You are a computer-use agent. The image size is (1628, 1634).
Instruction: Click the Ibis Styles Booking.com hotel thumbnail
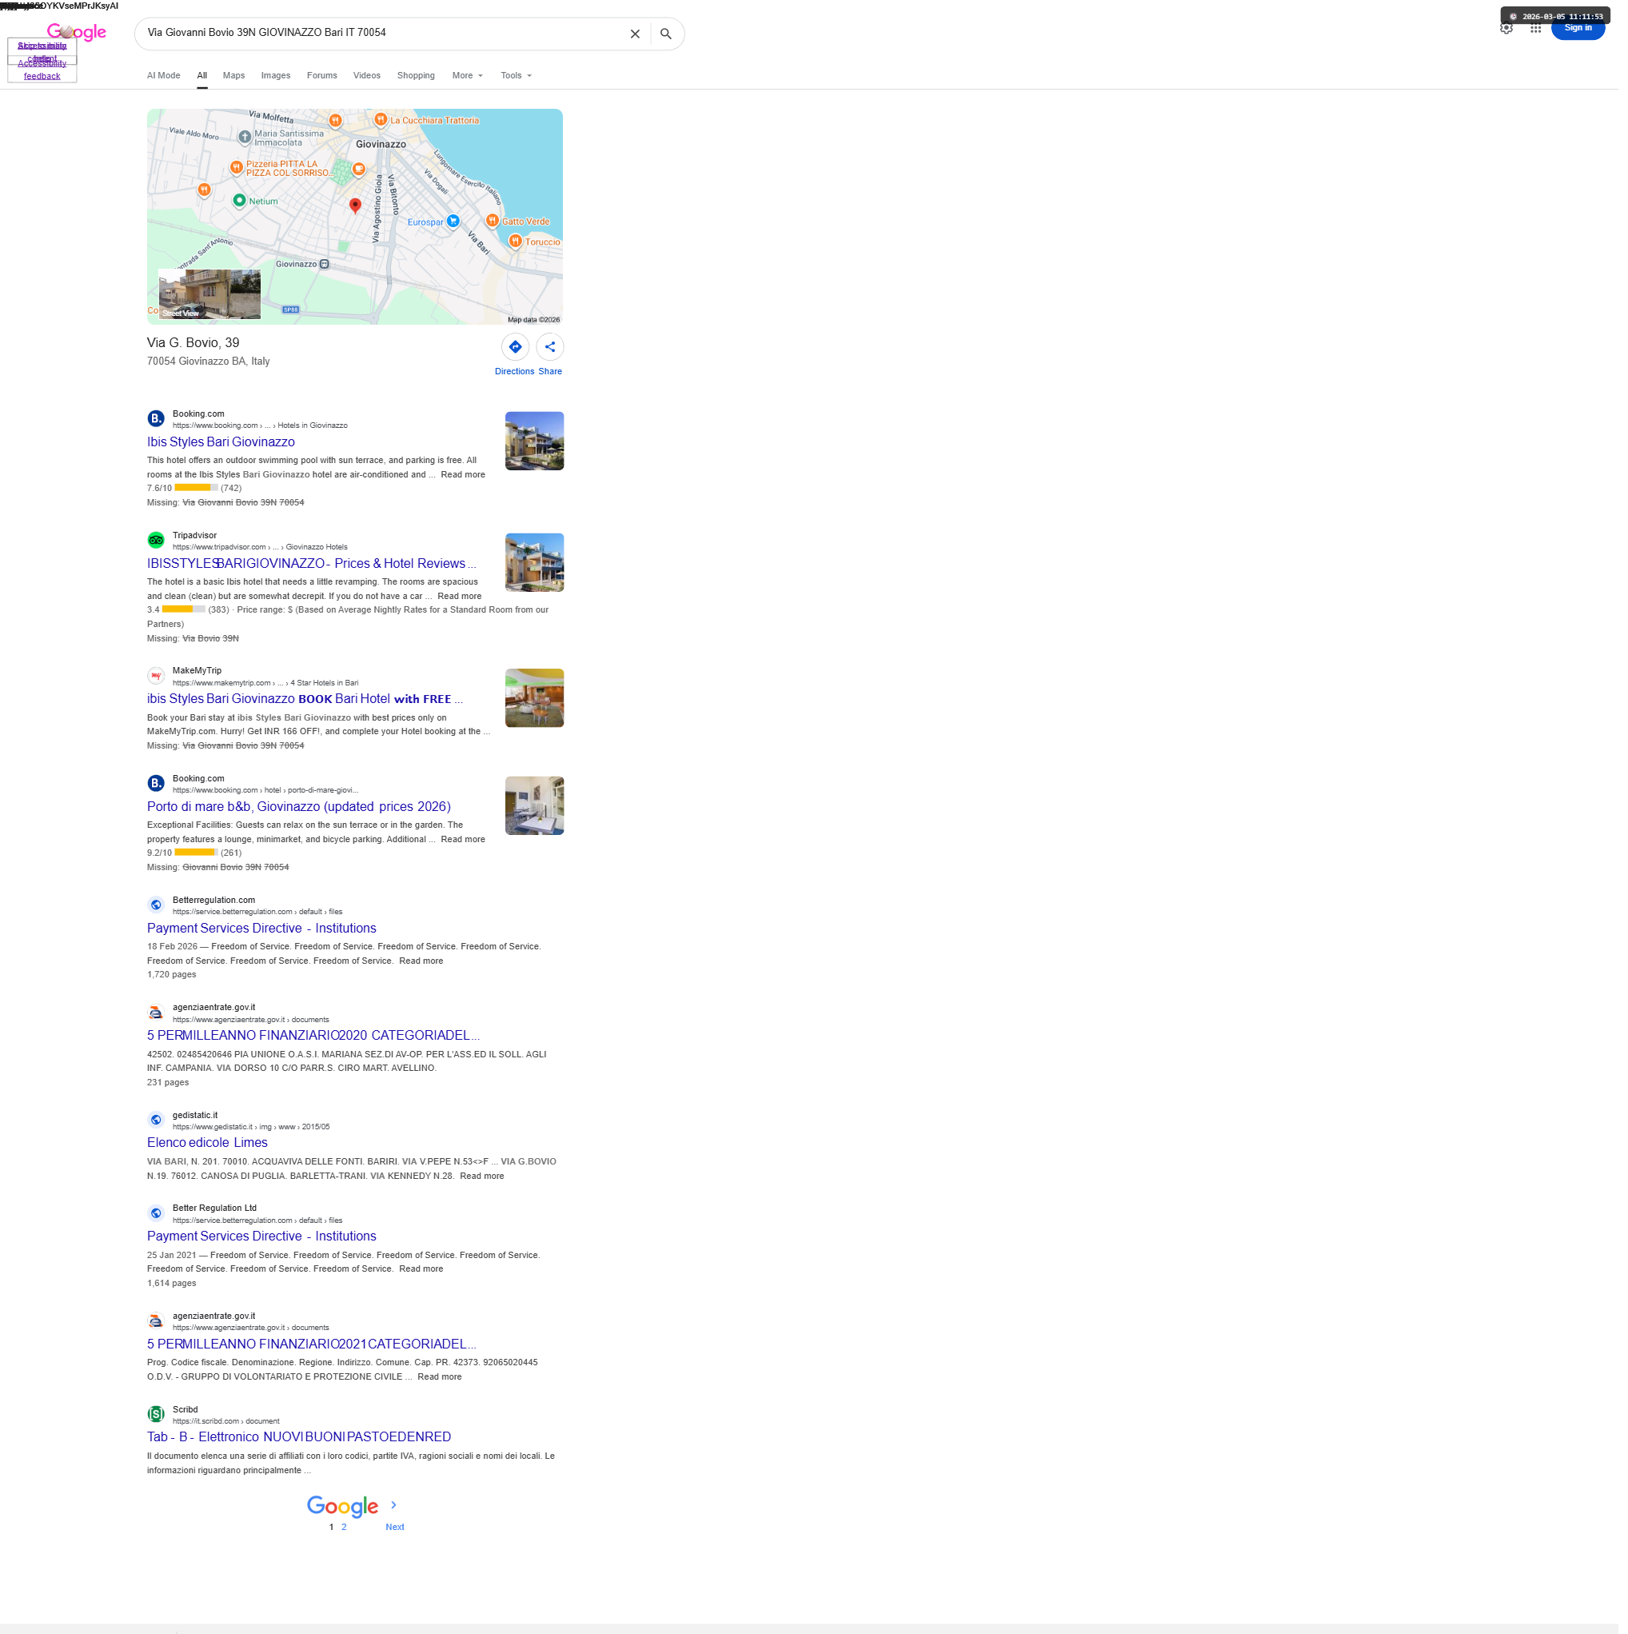pyautogui.click(x=538, y=444)
